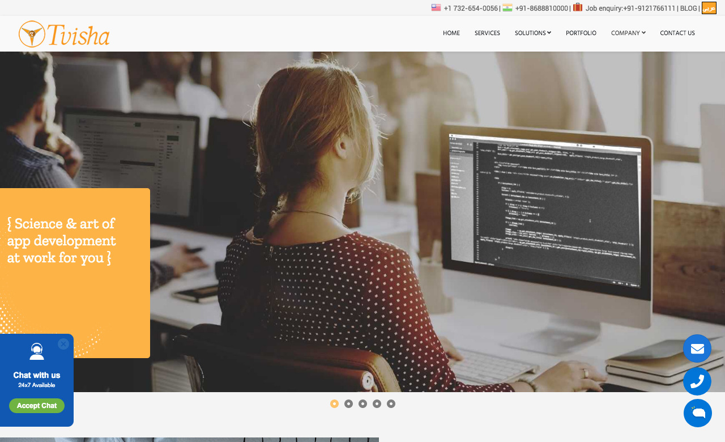Click the India flag icon
This screenshot has height=442, width=725.
(507, 7)
